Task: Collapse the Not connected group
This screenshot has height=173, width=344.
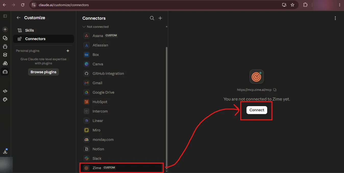Action: coord(95,27)
